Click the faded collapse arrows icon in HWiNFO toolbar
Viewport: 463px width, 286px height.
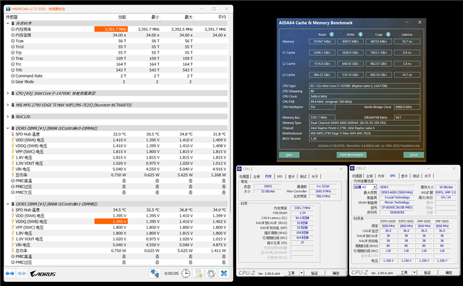click(21, 274)
